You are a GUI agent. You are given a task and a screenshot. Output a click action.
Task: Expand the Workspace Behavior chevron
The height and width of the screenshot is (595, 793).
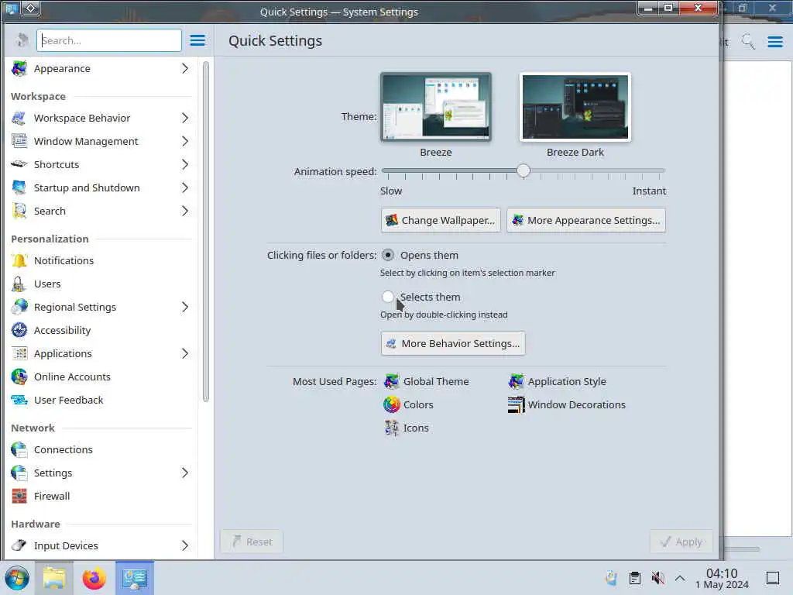click(x=185, y=118)
